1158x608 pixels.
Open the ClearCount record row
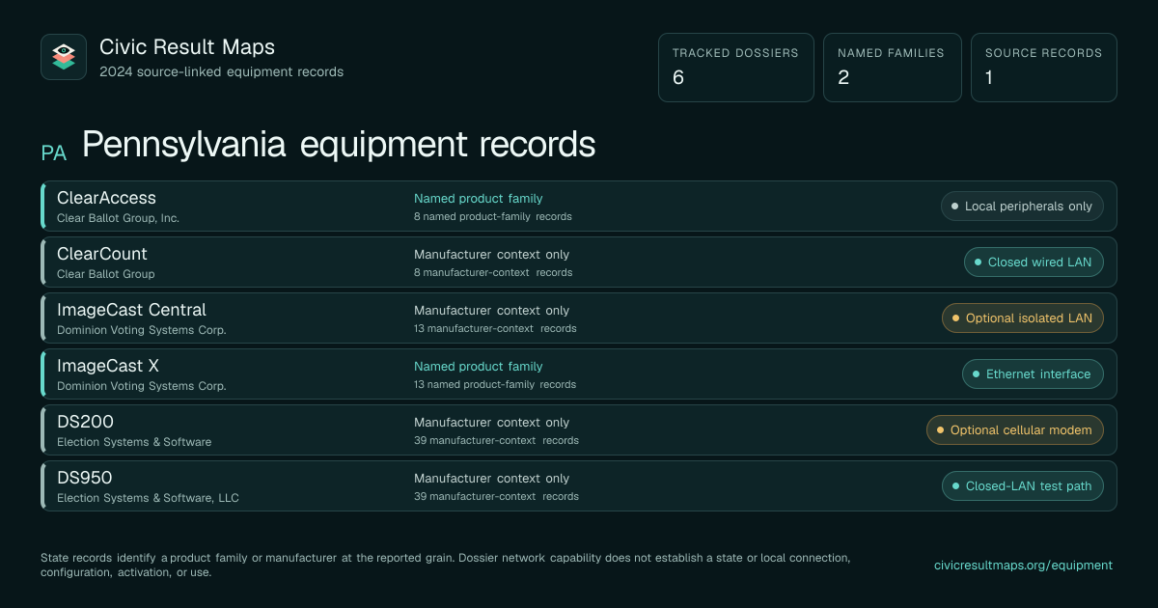pos(579,262)
